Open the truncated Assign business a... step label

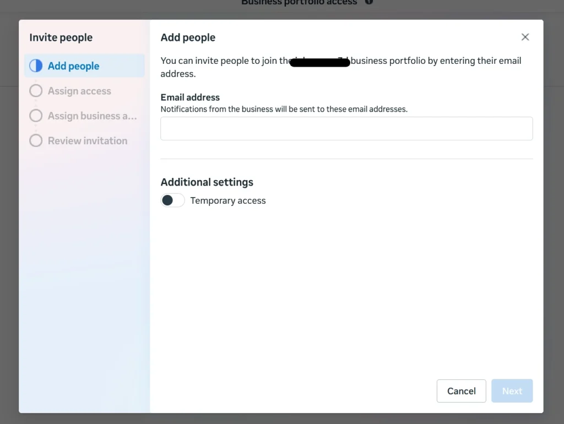point(92,116)
